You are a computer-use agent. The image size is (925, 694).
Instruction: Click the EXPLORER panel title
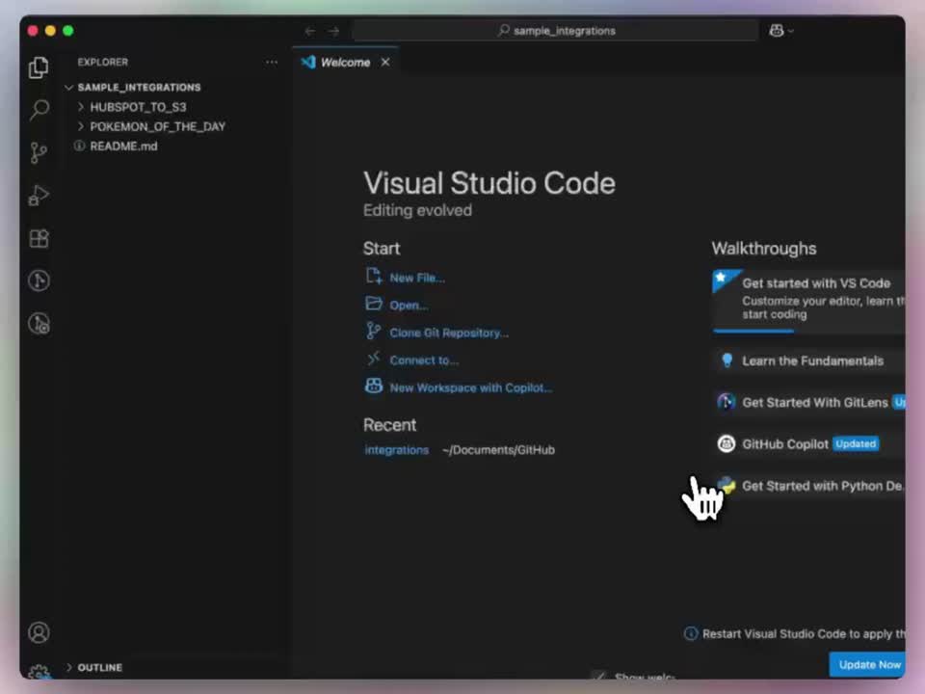point(103,62)
